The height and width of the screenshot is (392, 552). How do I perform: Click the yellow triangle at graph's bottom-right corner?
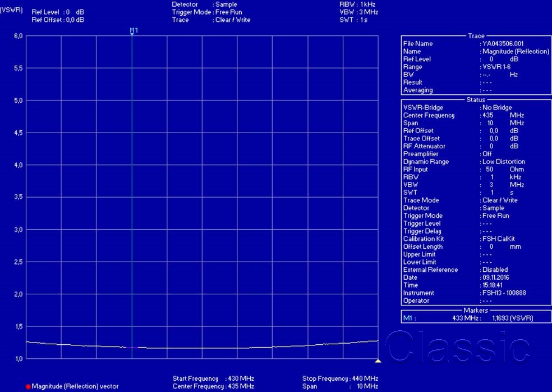pyautogui.click(x=378, y=361)
